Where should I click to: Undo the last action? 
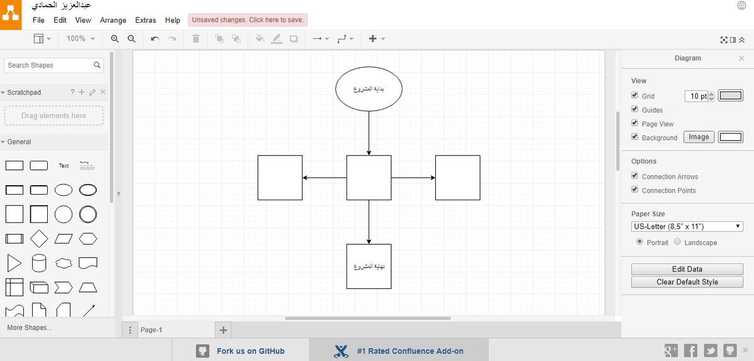coord(155,39)
